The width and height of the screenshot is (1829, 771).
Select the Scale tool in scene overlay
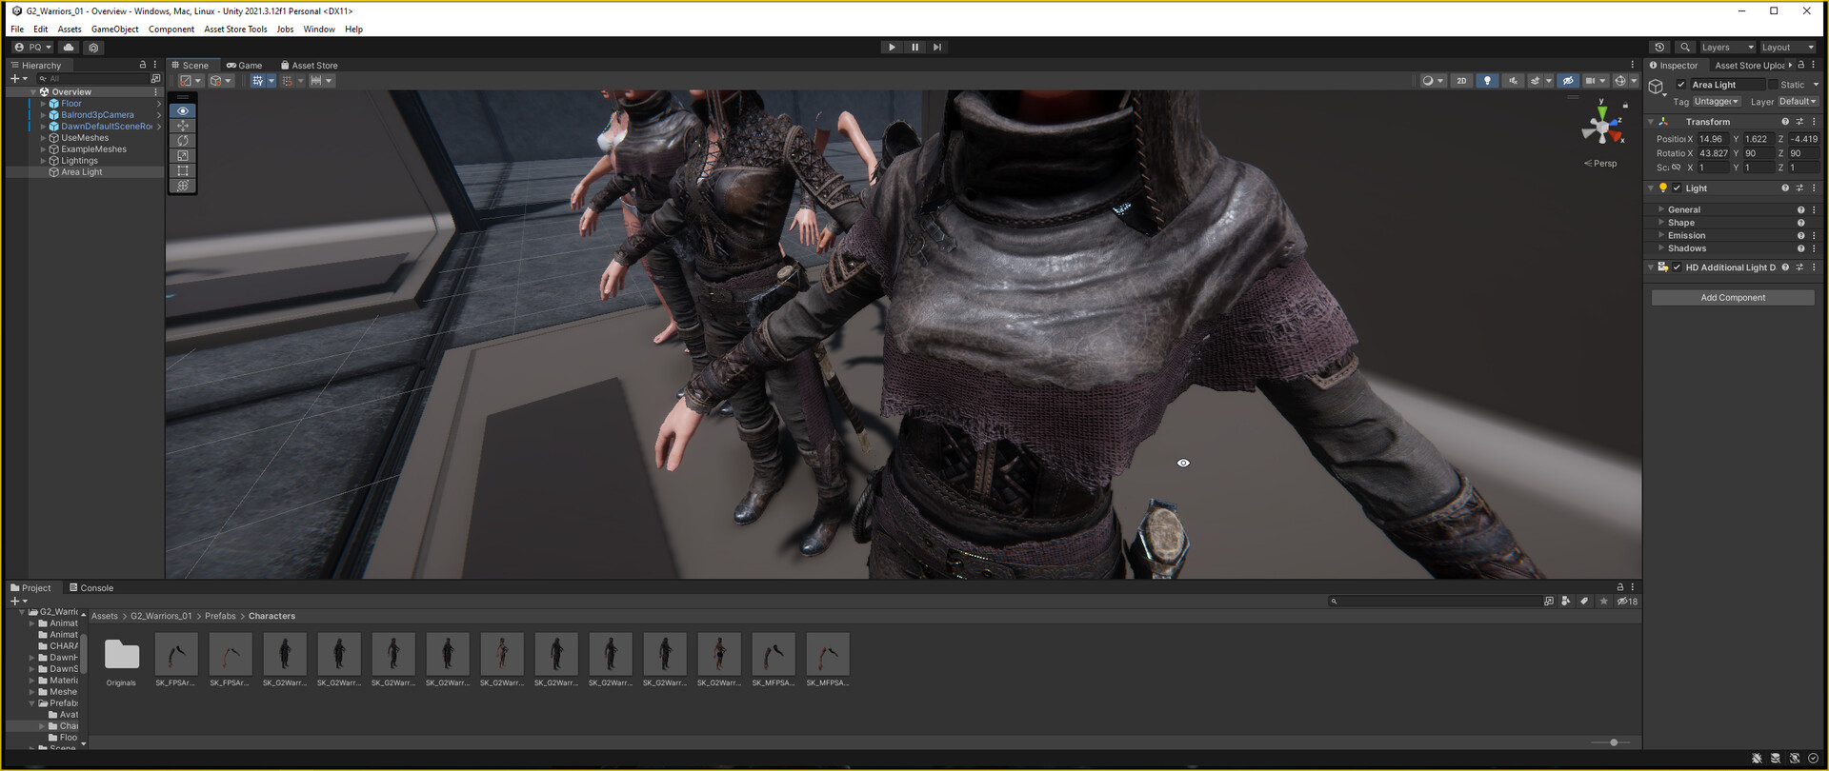(183, 156)
